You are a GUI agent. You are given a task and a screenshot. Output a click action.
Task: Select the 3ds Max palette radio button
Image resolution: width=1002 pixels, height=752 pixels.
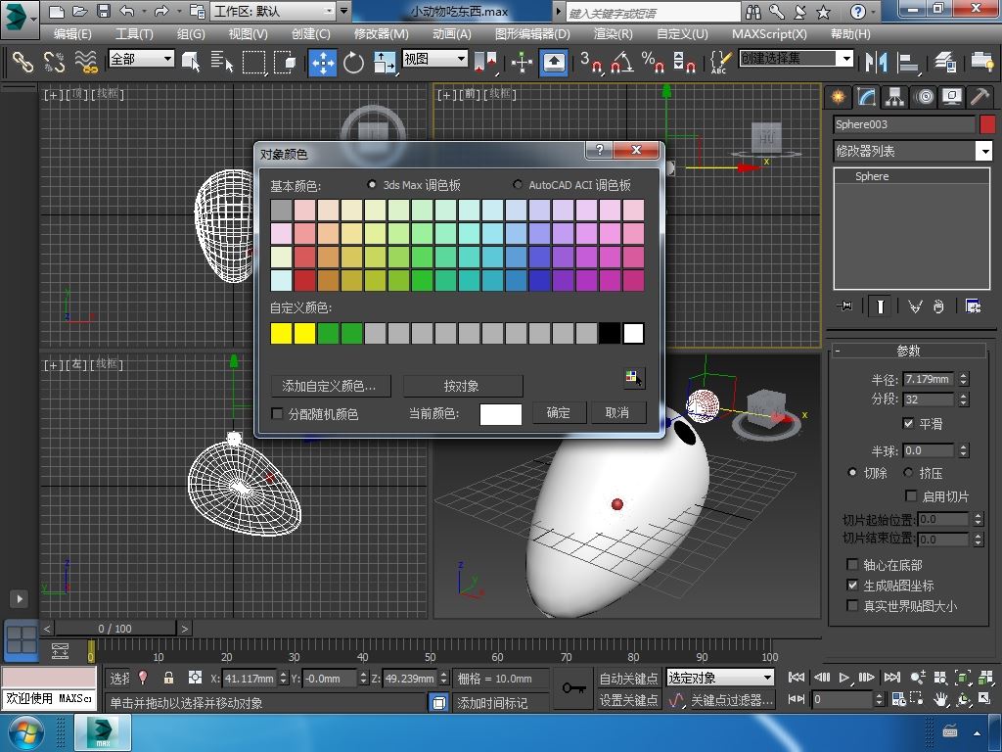pos(372,184)
